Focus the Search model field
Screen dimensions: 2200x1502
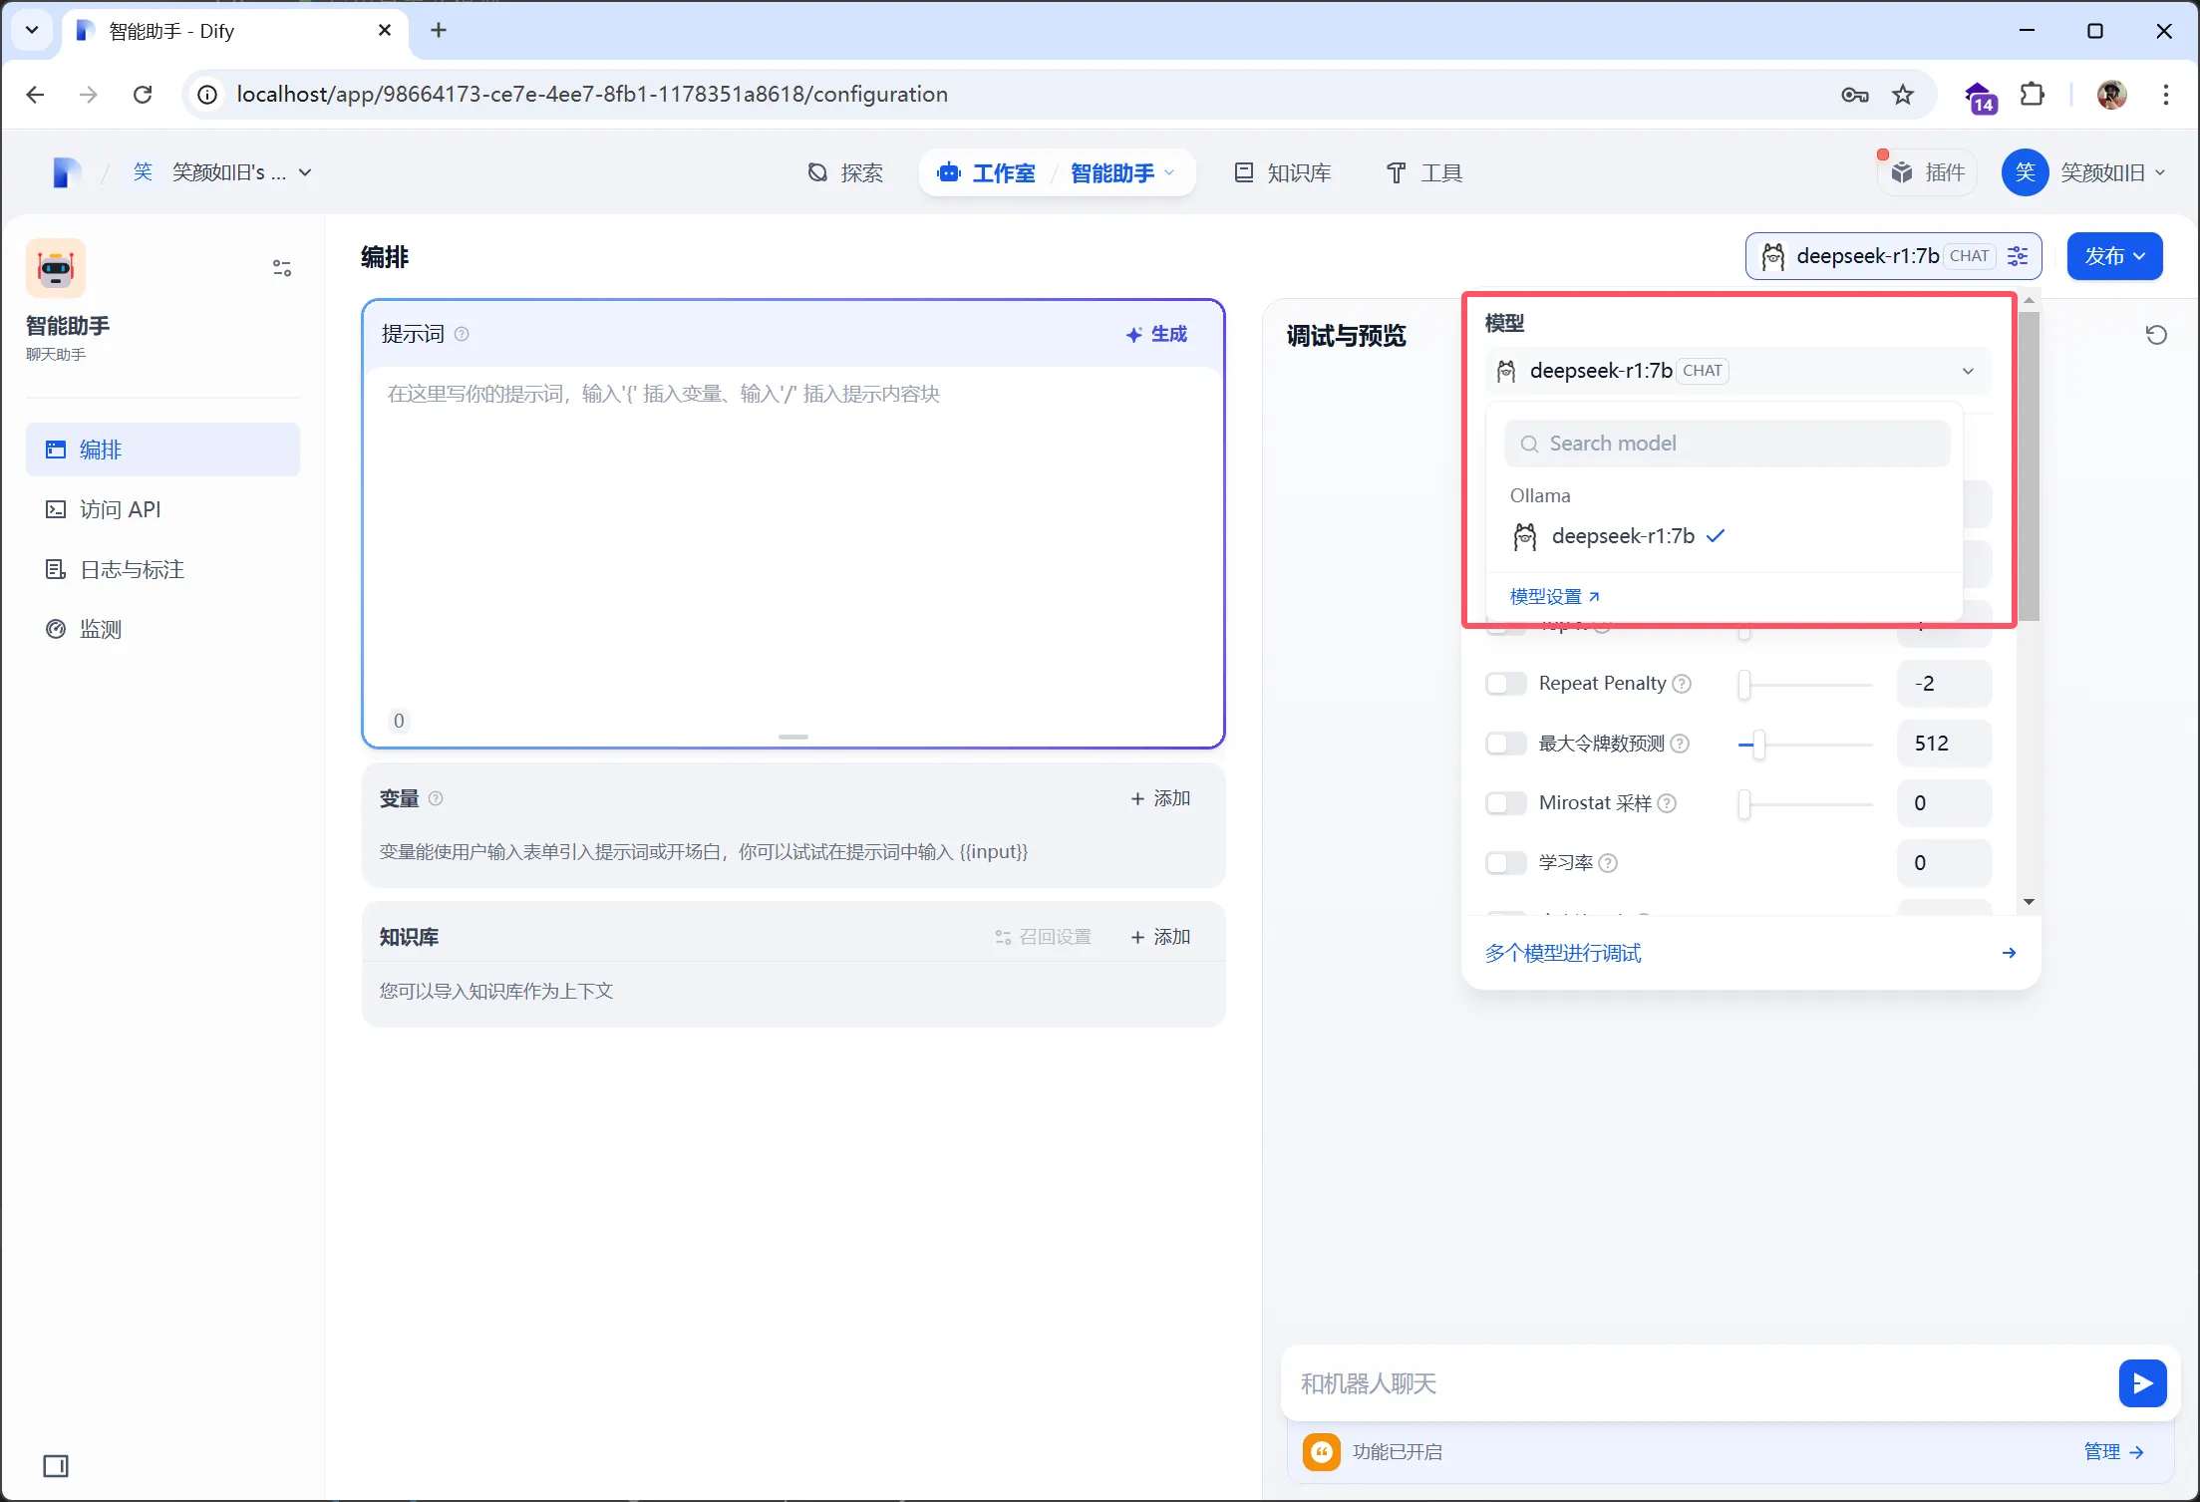coord(1728,444)
